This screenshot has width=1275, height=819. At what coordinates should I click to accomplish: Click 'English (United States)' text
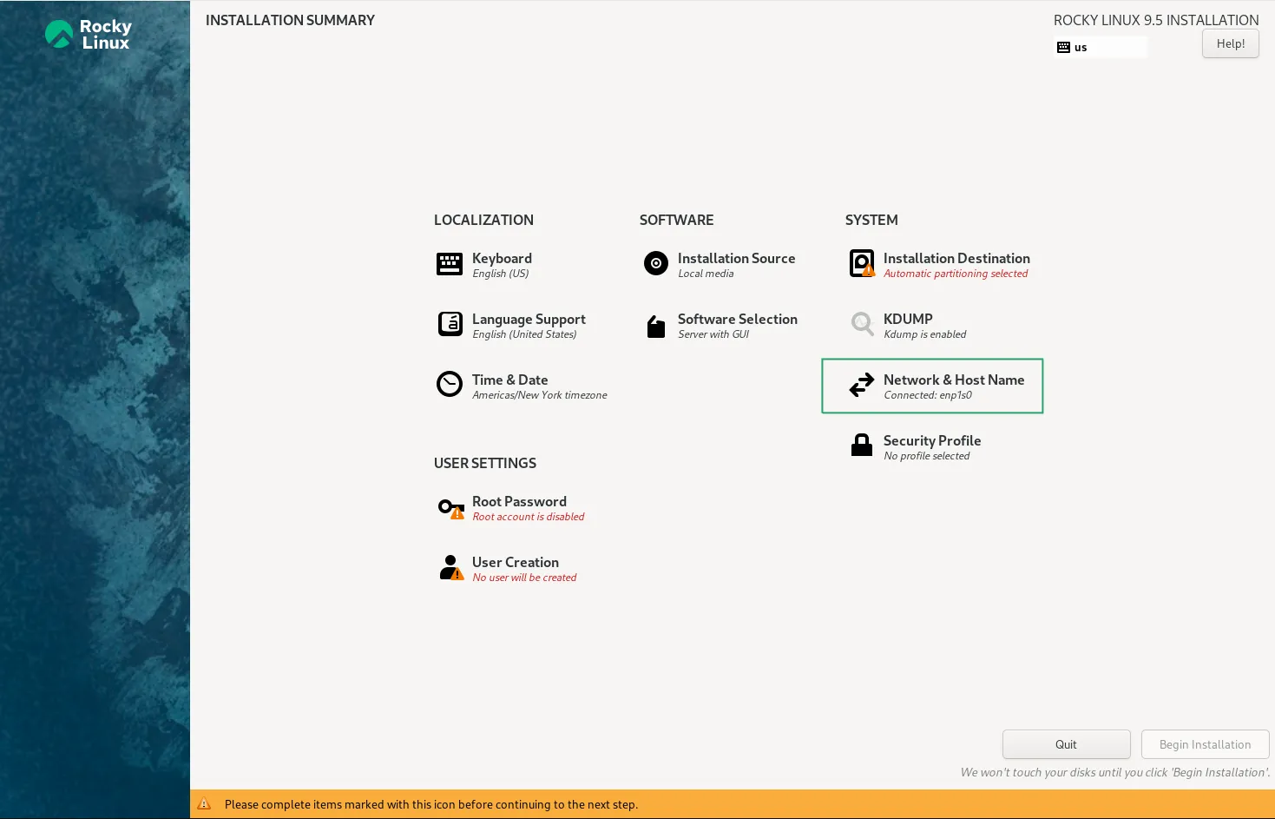point(524,334)
